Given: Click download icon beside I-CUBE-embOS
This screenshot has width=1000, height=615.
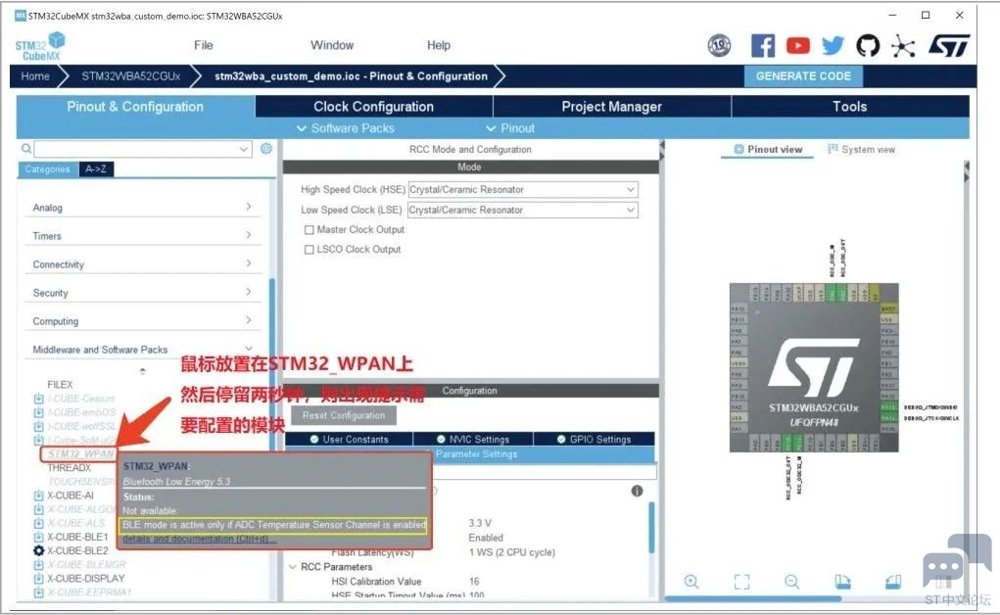Looking at the screenshot, I should click(x=38, y=412).
